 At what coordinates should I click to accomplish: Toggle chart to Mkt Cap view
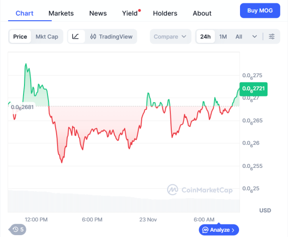coord(47,36)
